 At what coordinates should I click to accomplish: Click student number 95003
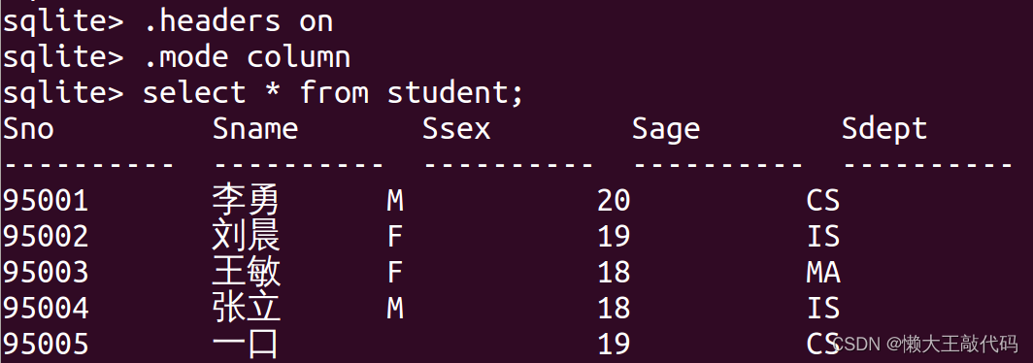pyautogui.click(x=46, y=272)
